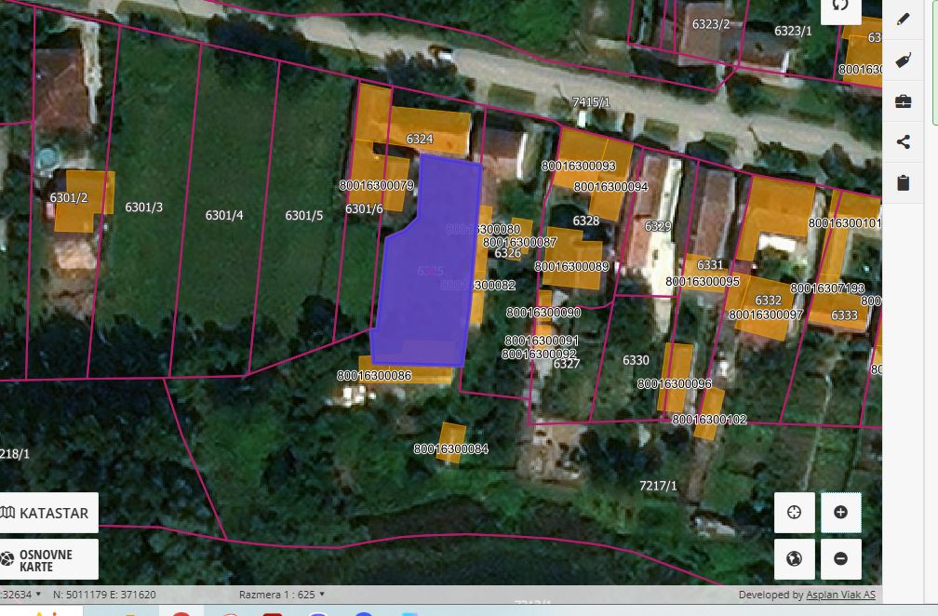Open the clipboard tool in sidebar

903,183
